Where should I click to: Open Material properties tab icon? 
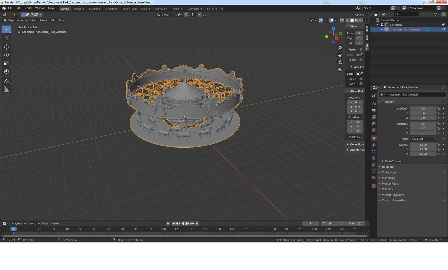[x=374, y=178]
